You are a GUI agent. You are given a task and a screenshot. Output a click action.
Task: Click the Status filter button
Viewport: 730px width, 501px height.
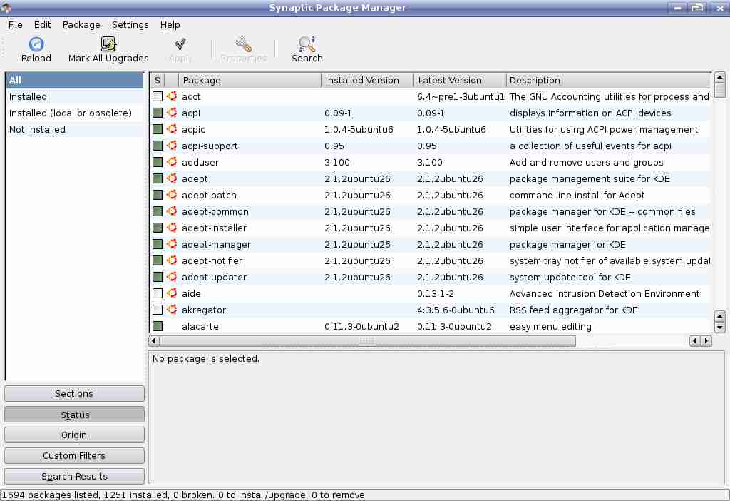pyautogui.click(x=74, y=415)
